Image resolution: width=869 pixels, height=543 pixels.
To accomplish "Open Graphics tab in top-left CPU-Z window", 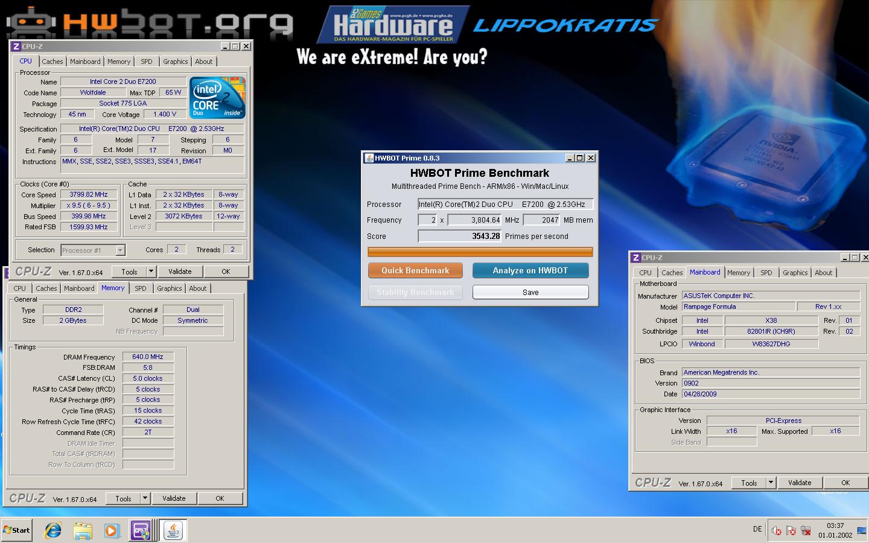I will (176, 62).
